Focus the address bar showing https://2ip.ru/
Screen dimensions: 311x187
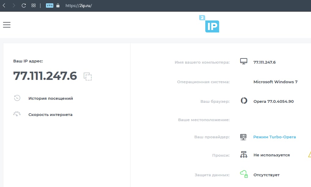tap(78, 6)
